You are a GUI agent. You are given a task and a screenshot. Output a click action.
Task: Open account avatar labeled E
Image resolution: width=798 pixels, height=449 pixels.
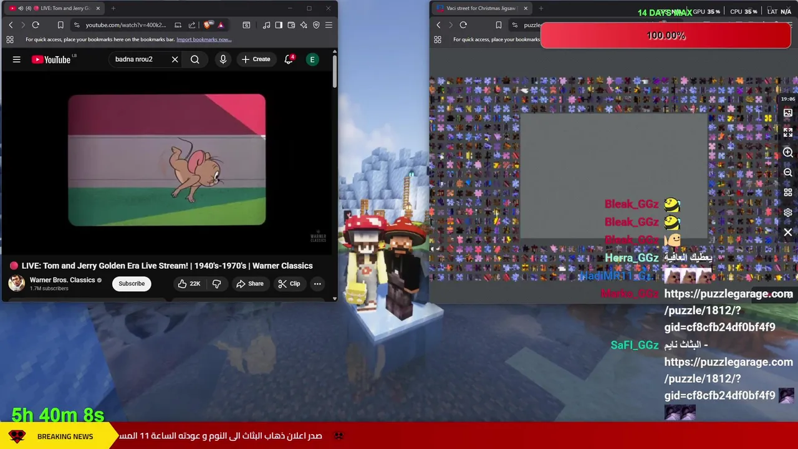tap(312, 59)
